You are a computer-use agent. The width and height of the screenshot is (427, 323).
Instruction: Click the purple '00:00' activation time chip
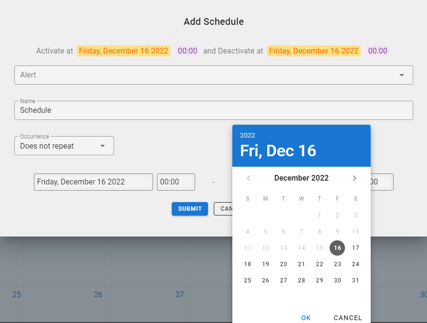coord(187,51)
